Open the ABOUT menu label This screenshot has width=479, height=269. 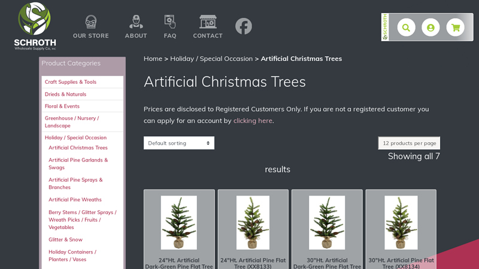[x=136, y=36]
